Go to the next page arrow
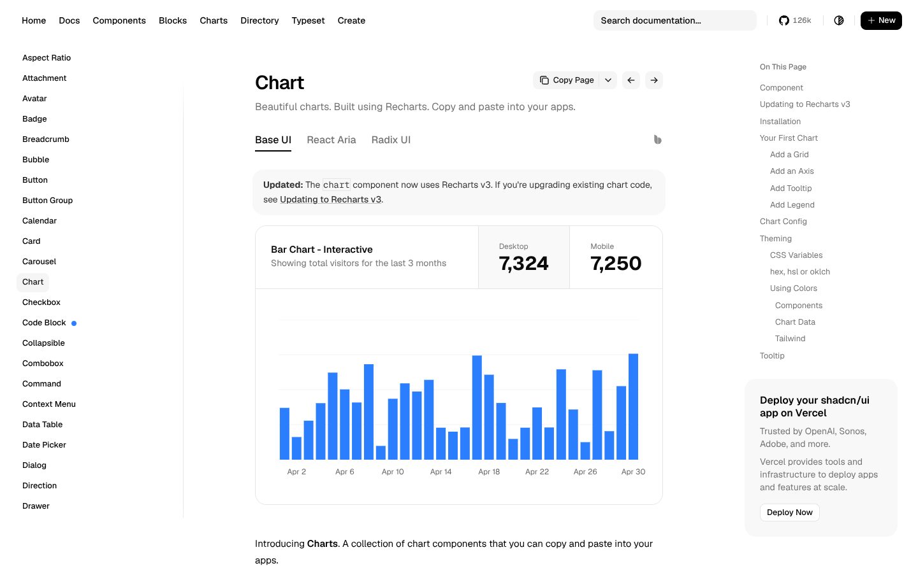918x573 pixels. pos(654,80)
